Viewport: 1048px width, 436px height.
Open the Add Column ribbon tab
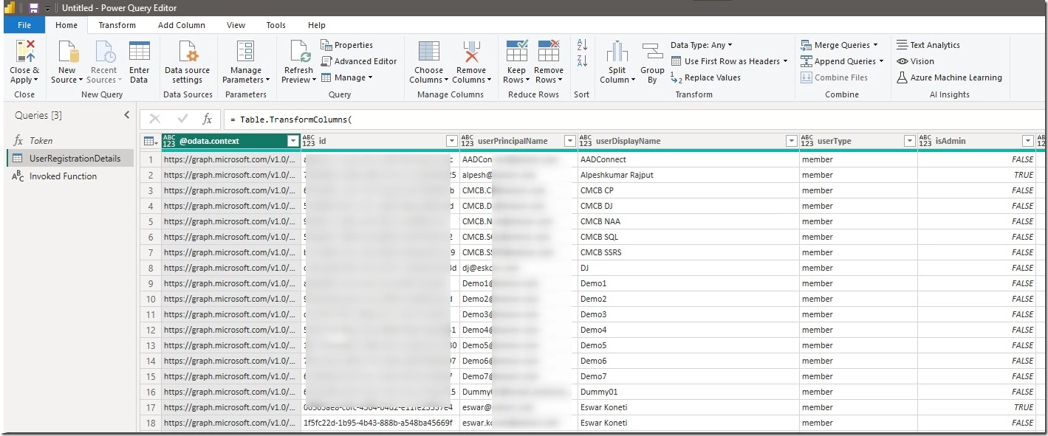181,25
